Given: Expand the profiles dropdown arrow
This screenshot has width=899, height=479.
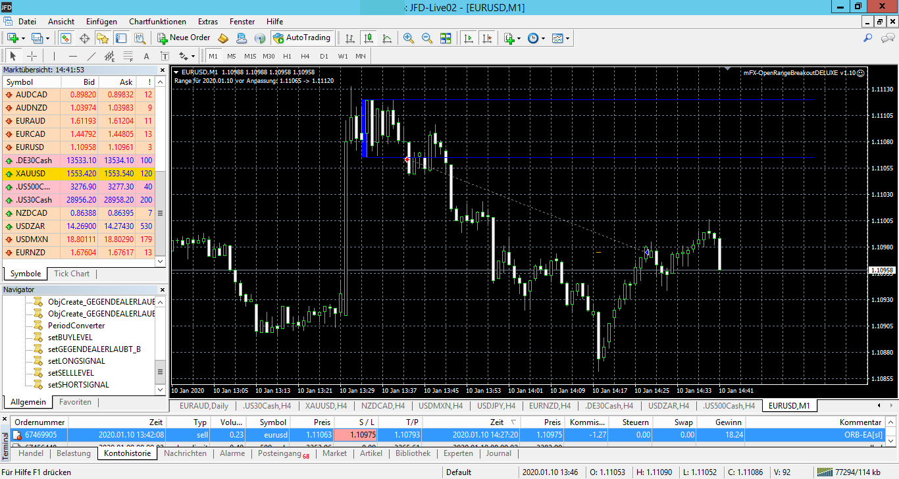Looking at the screenshot, I should point(47,38).
